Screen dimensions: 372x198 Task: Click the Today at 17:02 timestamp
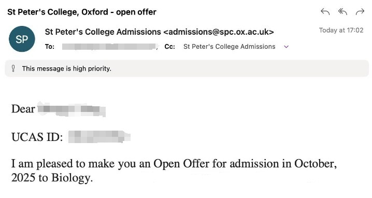tap(341, 31)
